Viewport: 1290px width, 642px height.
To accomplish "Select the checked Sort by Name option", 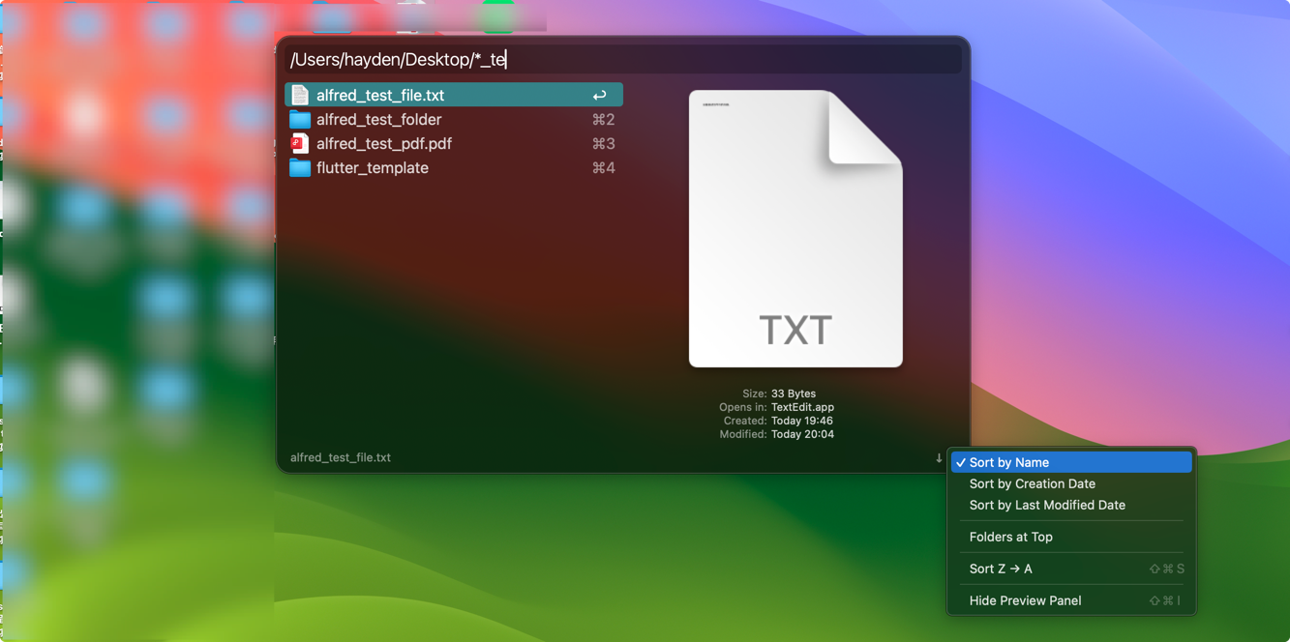I will click(x=1009, y=462).
